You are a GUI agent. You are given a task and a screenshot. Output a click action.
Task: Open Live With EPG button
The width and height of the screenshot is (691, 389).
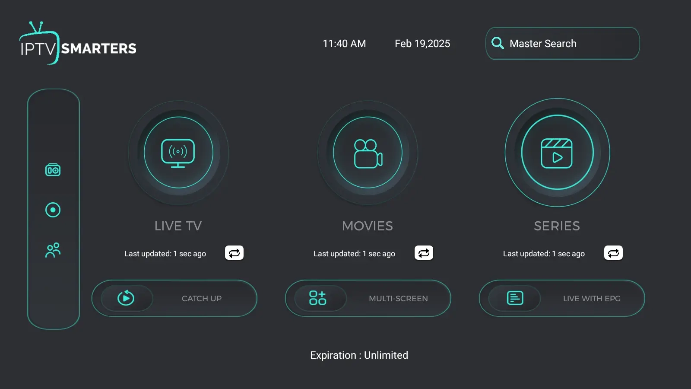pyautogui.click(x=562, y=298)
